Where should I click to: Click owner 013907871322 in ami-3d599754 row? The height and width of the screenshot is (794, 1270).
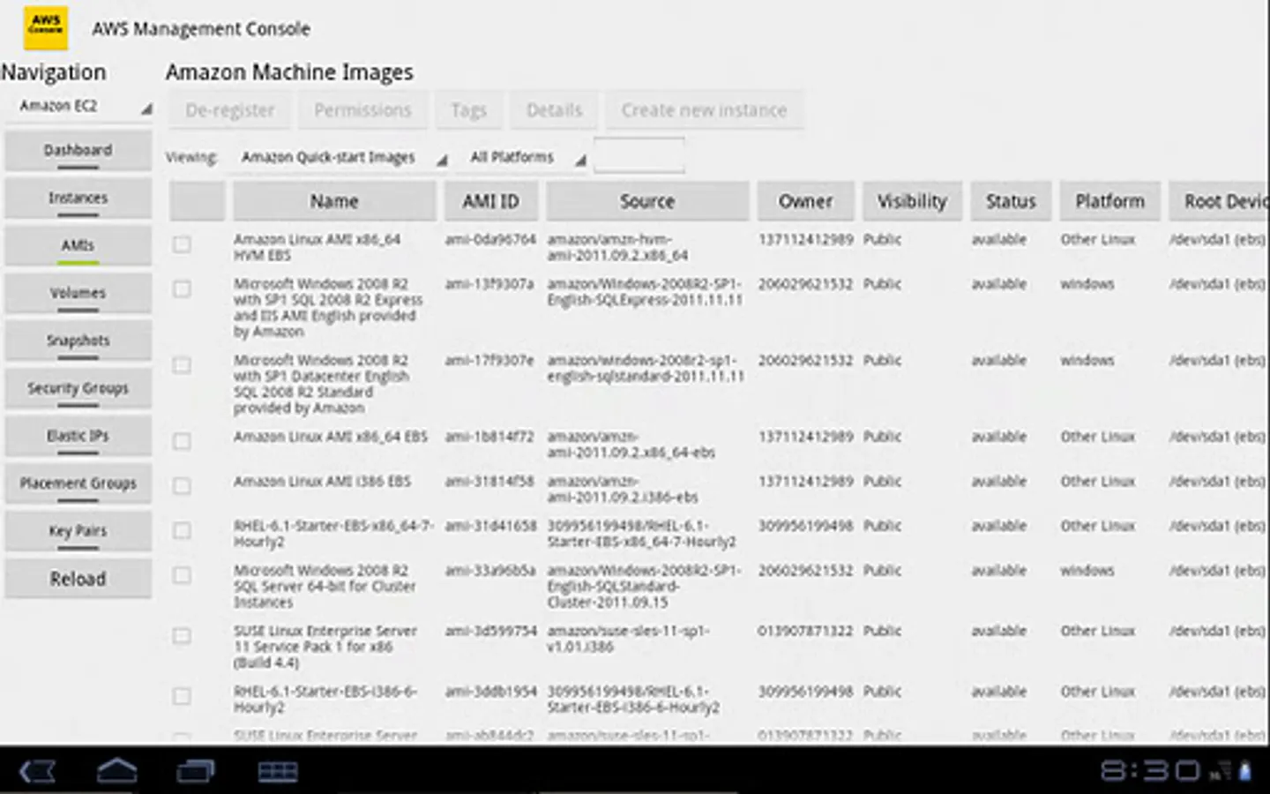[805, 631]
